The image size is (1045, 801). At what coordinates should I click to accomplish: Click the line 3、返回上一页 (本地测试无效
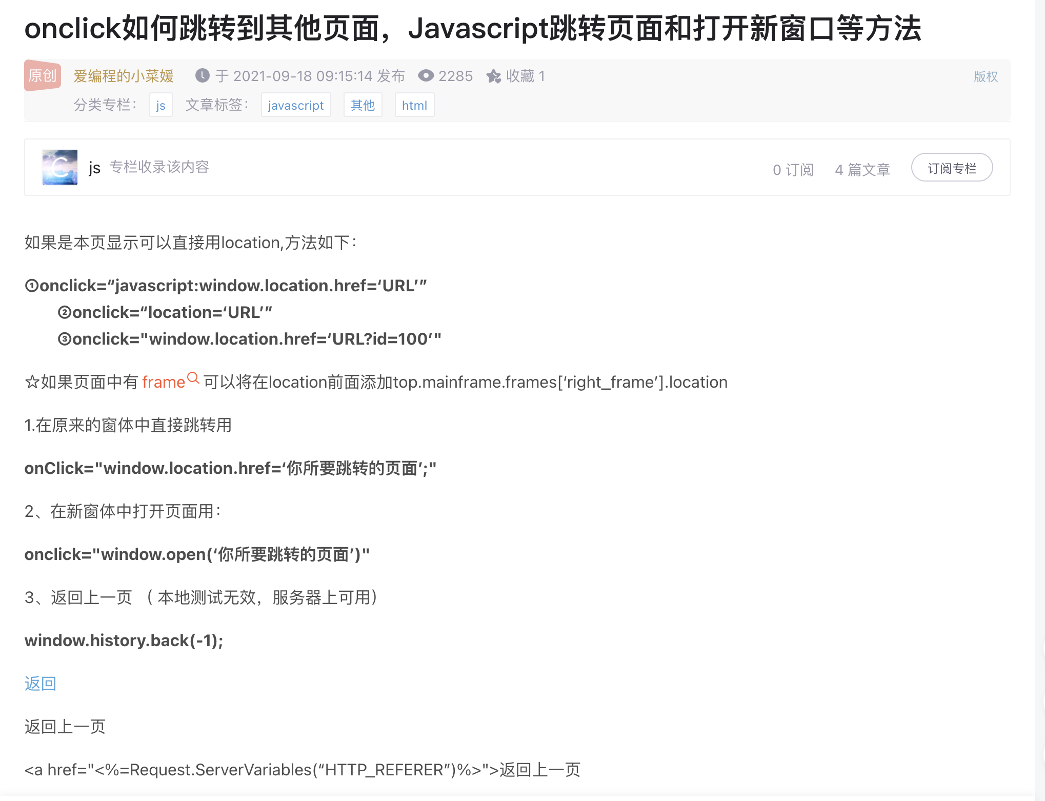tap(202, 597)
